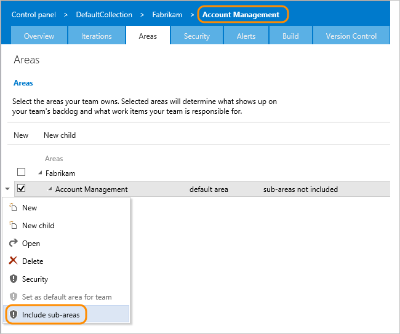The height and width of the screenshot is (334, 400).
Task: Uncheck the Account Management area checkbox
Action: pyautogui.click(x=21, y=188)
